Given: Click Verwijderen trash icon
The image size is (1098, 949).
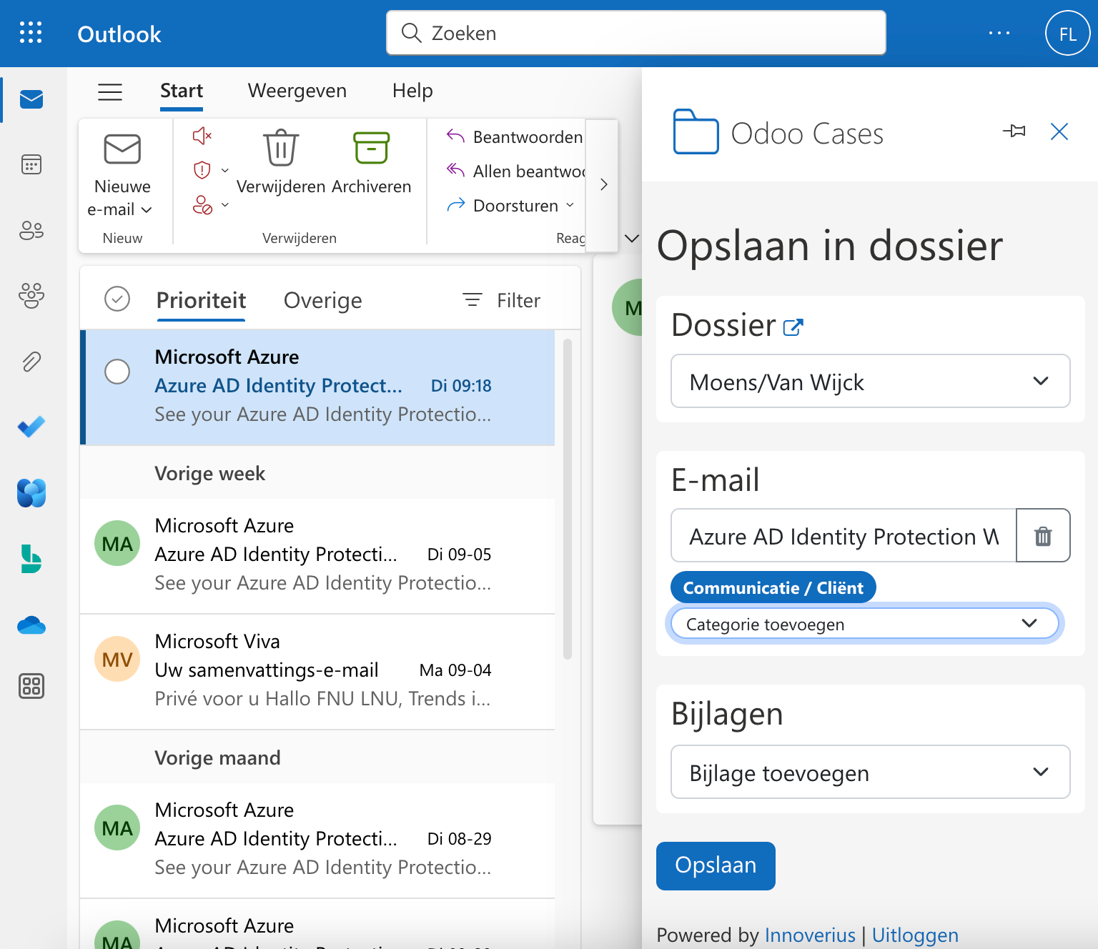Looking at the screenshot, I should click(281, 147).
